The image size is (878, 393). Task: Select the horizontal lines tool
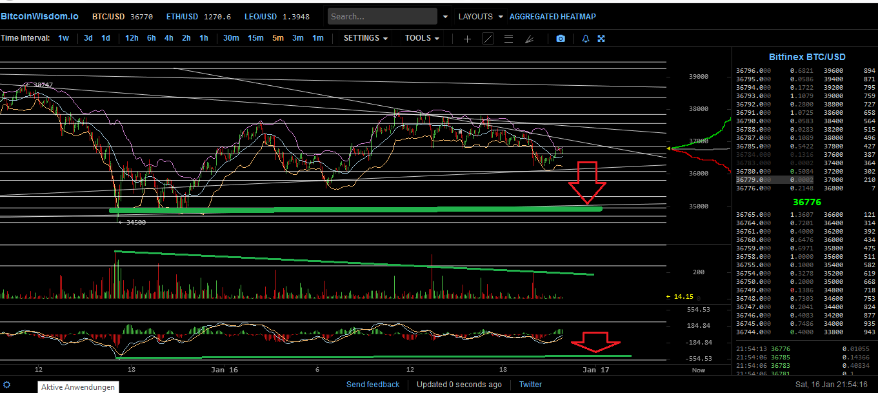[508, 39]
